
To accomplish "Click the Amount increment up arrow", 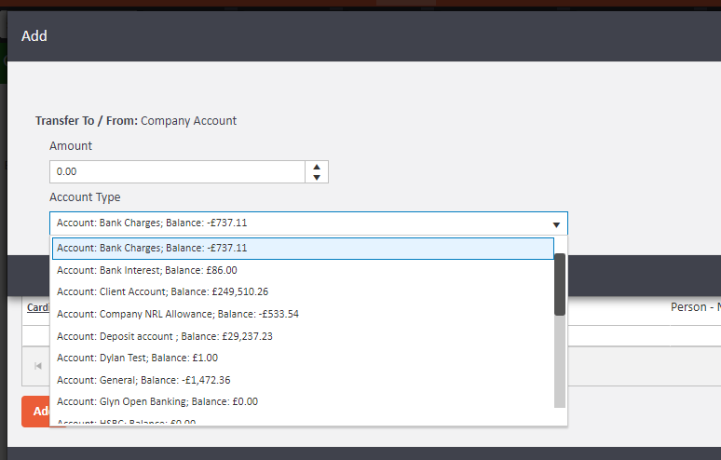I will click(x=317, y=167).
